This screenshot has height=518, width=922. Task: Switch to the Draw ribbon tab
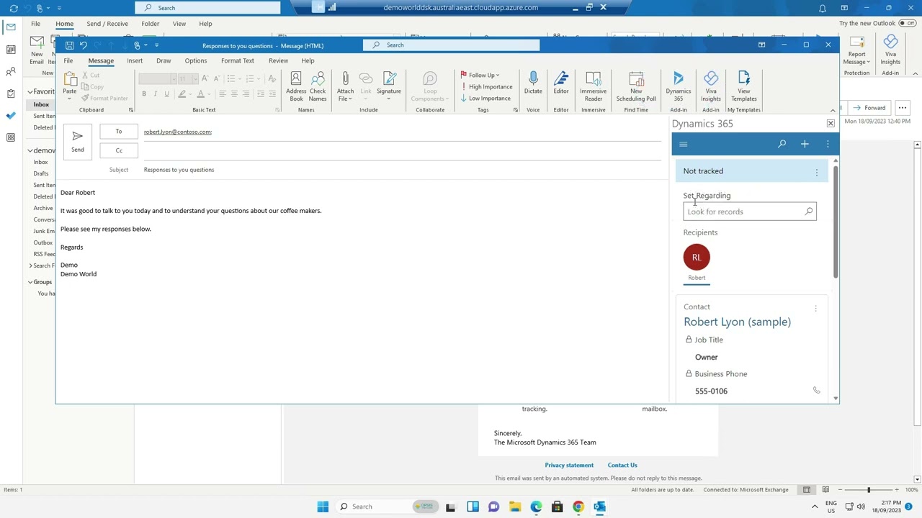coord(164,60)
